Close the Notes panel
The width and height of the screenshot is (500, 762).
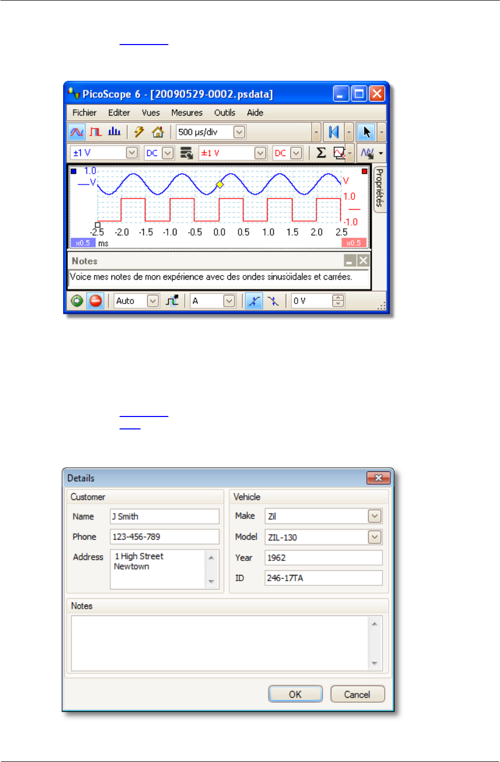pos(363,261)
